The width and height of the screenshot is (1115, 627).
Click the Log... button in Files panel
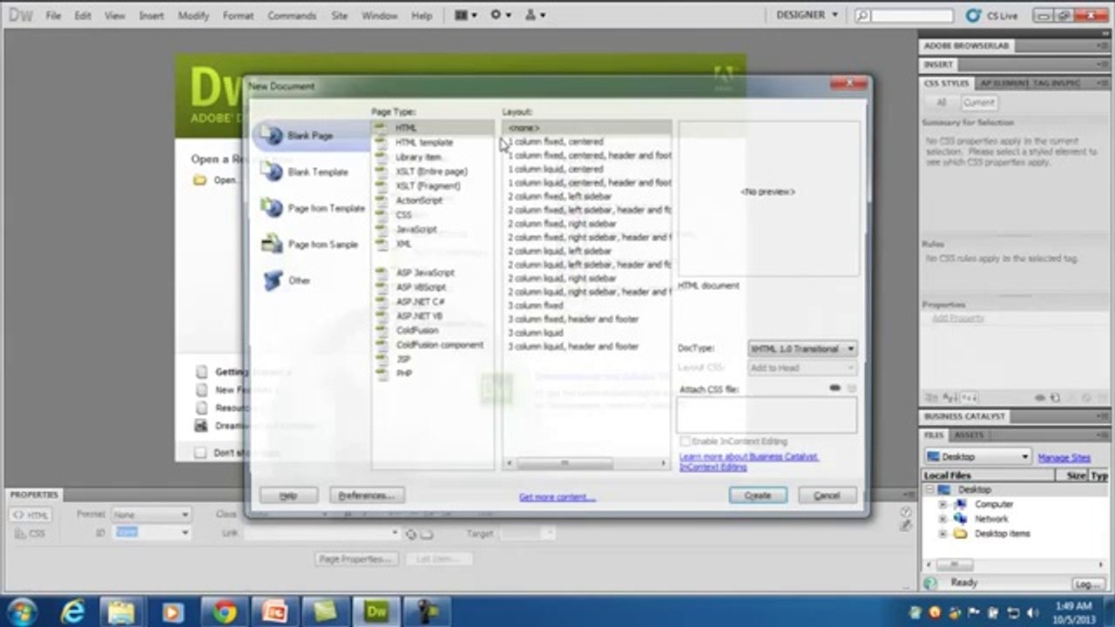[x=1088, y=584]
